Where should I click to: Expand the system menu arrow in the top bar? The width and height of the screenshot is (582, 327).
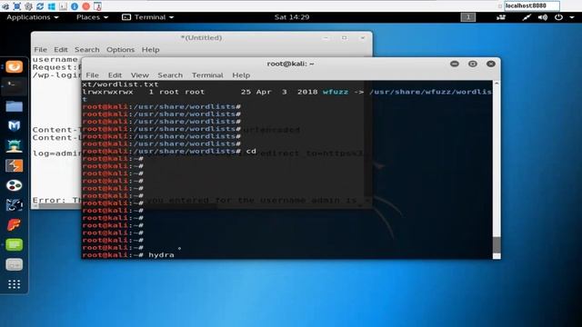572,17
